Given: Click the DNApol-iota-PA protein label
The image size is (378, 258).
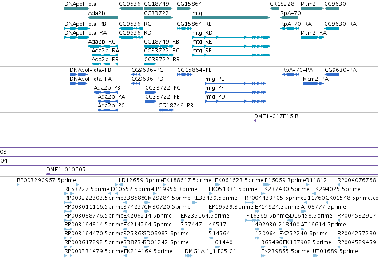Looking at the screenshot, I should pos(91,79).
